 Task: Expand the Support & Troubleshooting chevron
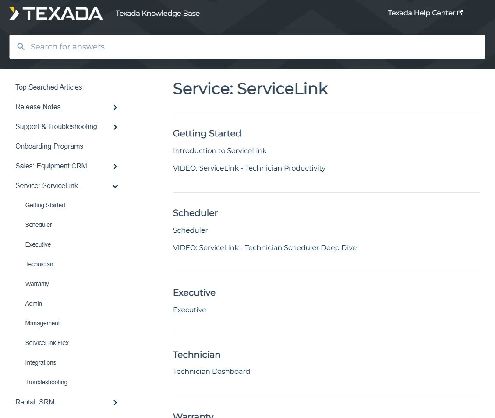tap(115, 127)
